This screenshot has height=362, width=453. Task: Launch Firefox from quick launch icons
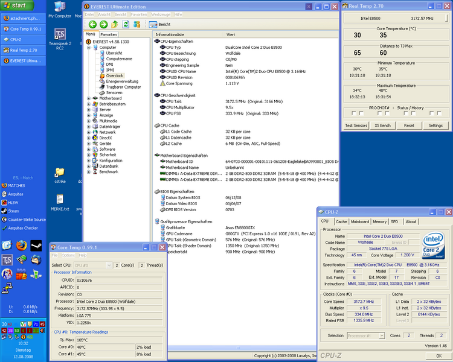(x=21, y=246)
